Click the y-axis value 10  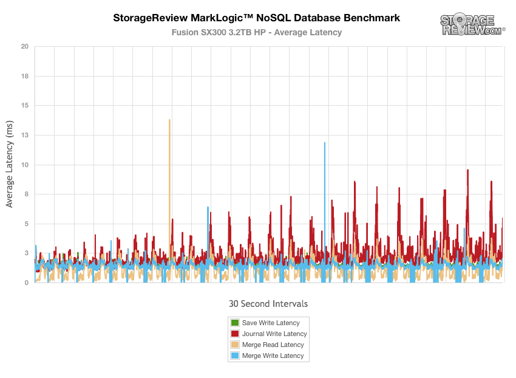click(25, 165)
